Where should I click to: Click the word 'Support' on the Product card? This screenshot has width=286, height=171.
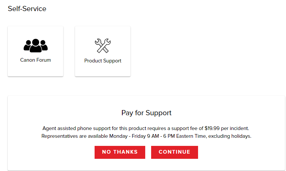coord(112,61)
